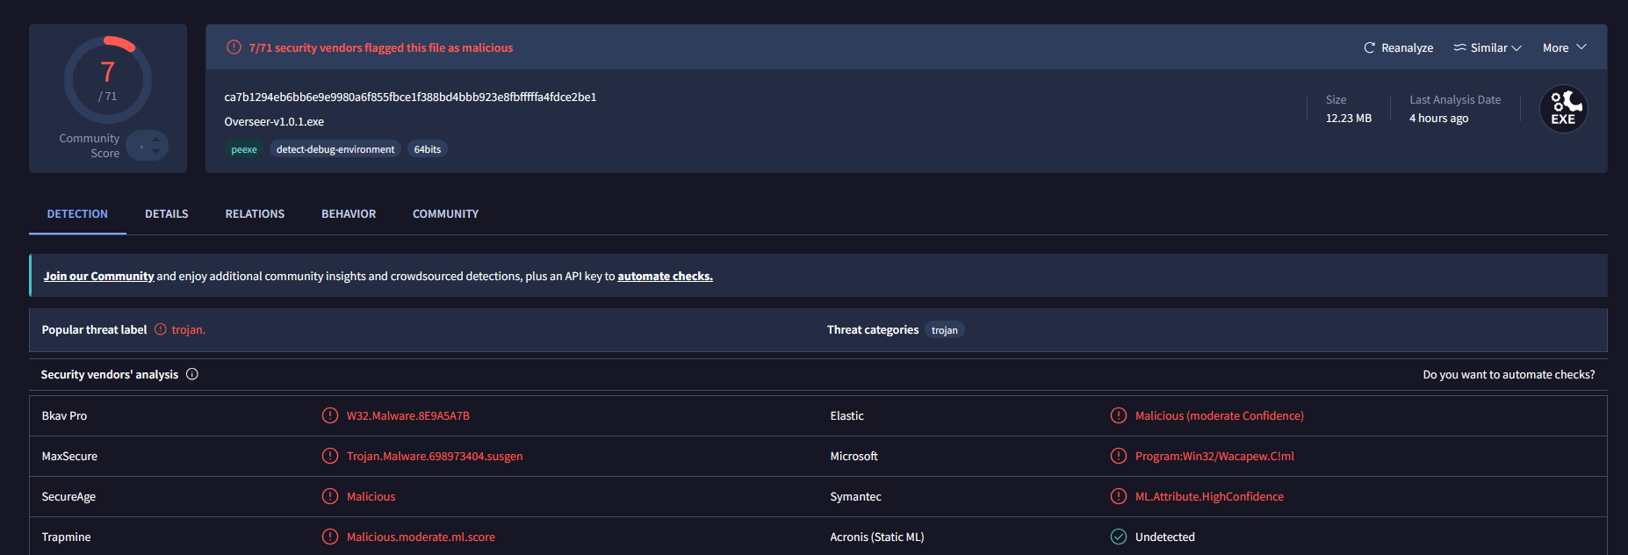Select the Overseer-v1.0.1.exe file name
The height and width of the screenshot is (555, 1628).
pos(274,121)
